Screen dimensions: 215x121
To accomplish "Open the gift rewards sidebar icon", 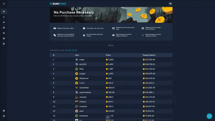I will [x=4, y=38].
